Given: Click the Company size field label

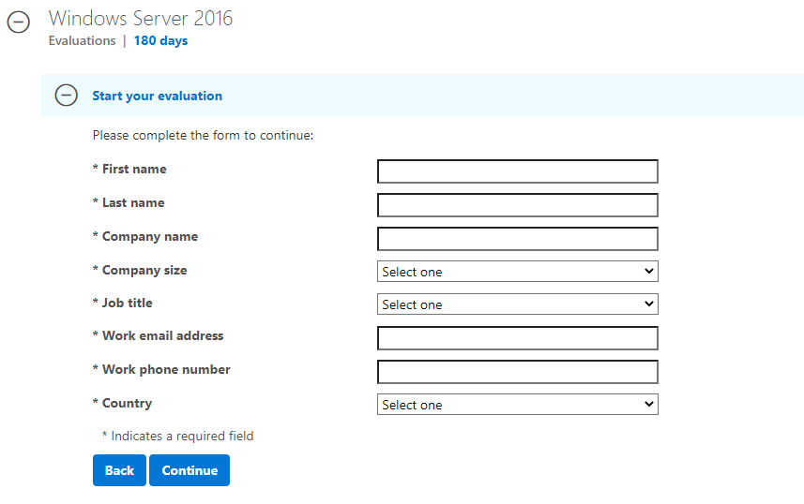Looking at the screenshot, I should click(144, 271).
